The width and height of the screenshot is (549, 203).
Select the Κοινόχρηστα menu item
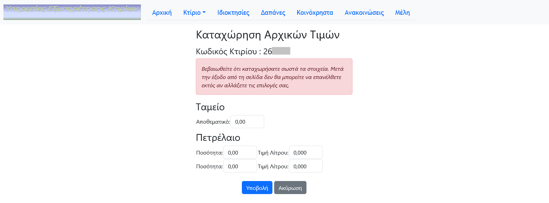[x=314, y=12]
